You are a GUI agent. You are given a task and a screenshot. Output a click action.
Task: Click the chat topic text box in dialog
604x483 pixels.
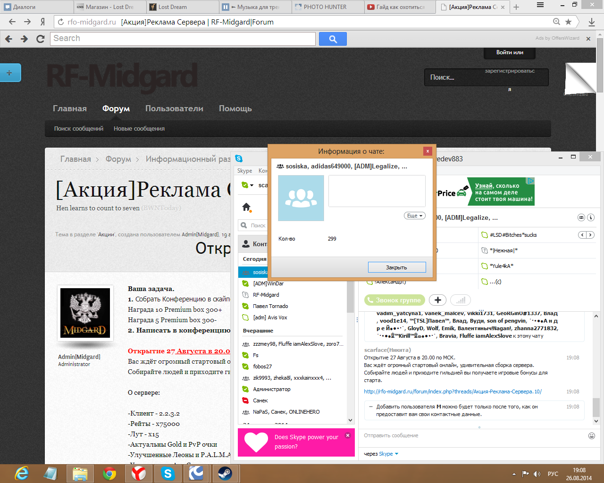(377, 191)
